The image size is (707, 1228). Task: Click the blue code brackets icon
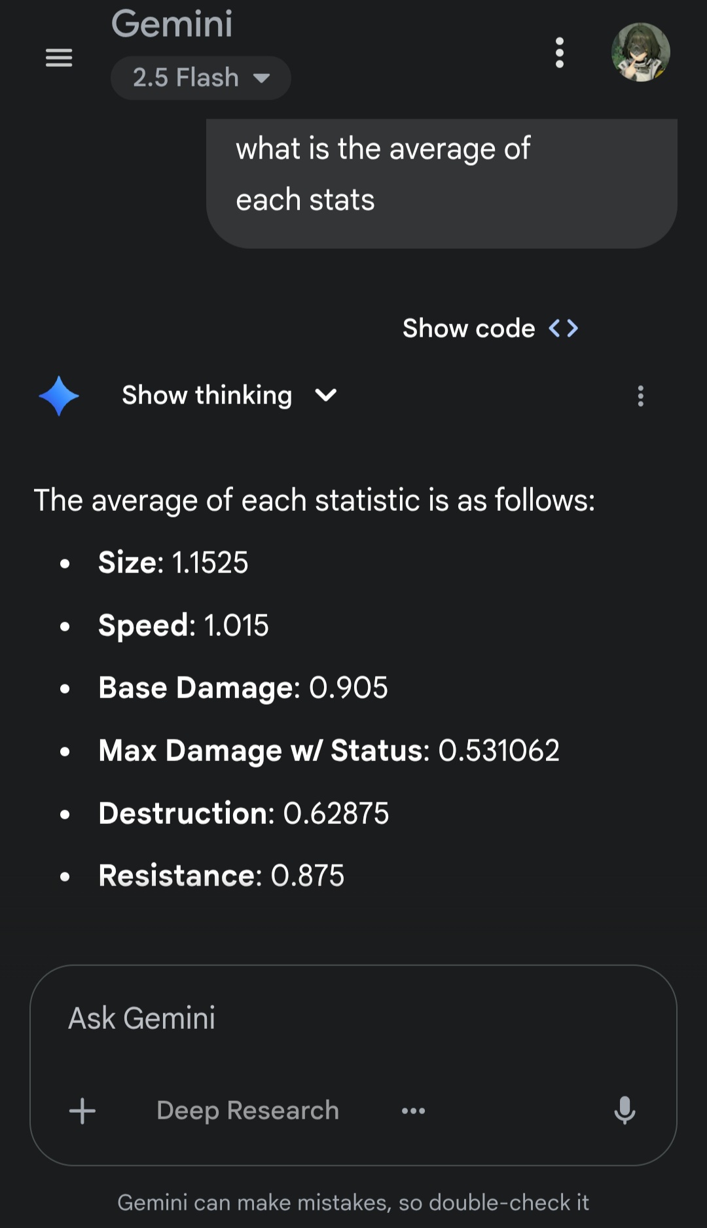pyautogui.click(x=564, y=328)
